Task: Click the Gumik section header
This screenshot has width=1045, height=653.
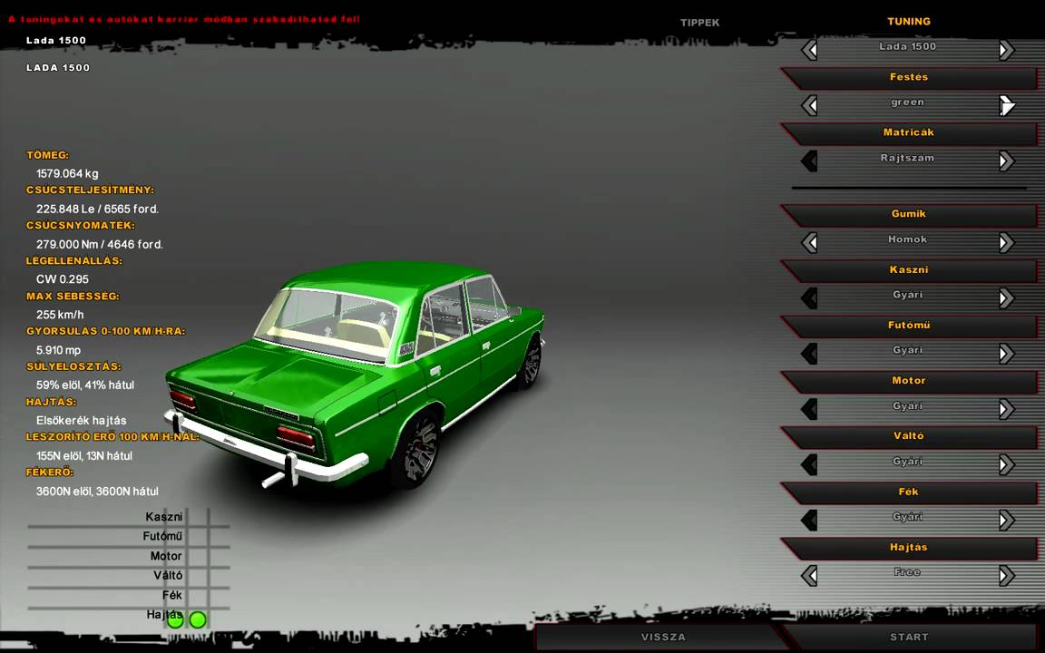Action: (x=909, y=214)
